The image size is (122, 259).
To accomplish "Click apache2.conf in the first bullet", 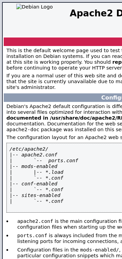I will [35, 221].
